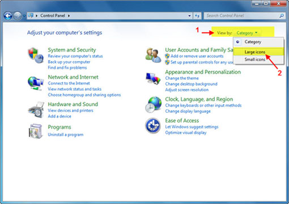The height and width of the screenshot is (204, 289).
Task: Maximize the Control Panel window
Action: (266, 3)
